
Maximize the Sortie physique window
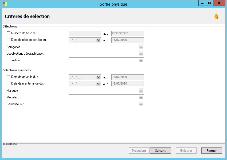209,3
